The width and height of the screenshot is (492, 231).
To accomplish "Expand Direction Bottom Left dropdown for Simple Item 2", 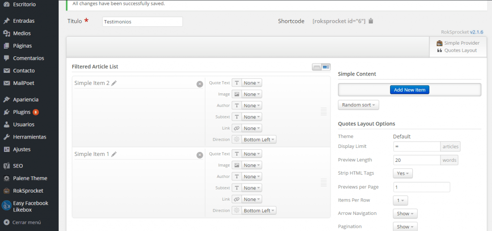I will [x=259, y=139].
